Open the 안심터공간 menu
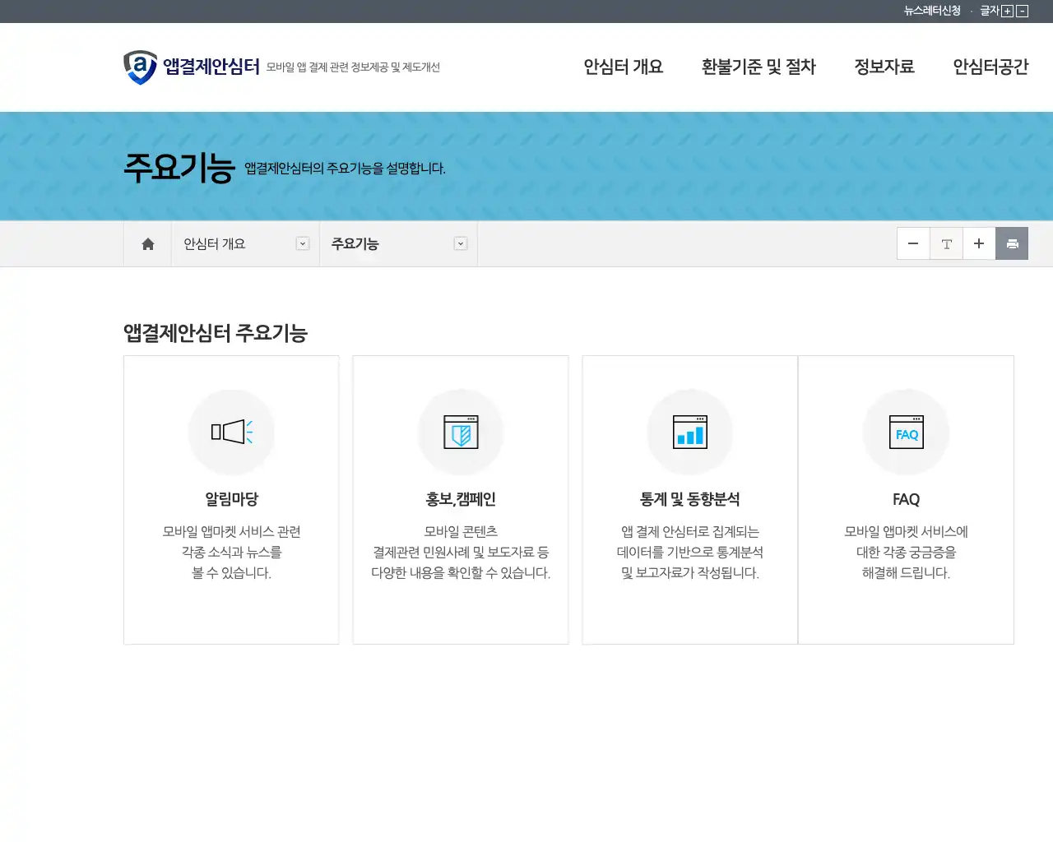This screenshot has width=1053, height=842. [990, 67]
